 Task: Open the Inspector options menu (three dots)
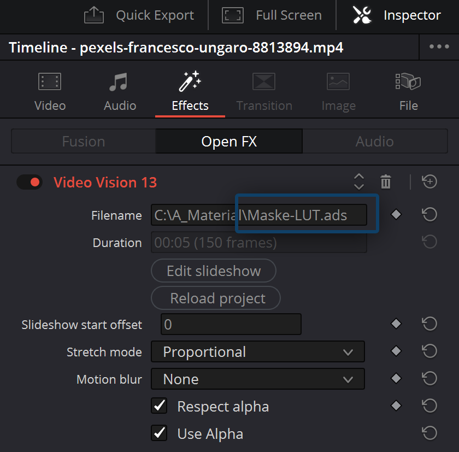(x=439, y=47)
